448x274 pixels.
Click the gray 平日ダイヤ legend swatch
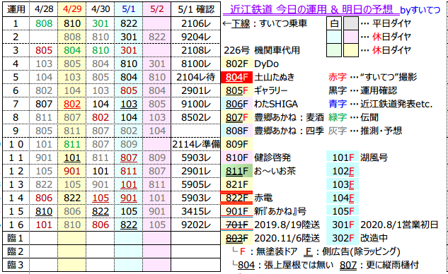[x=351, y=23]
